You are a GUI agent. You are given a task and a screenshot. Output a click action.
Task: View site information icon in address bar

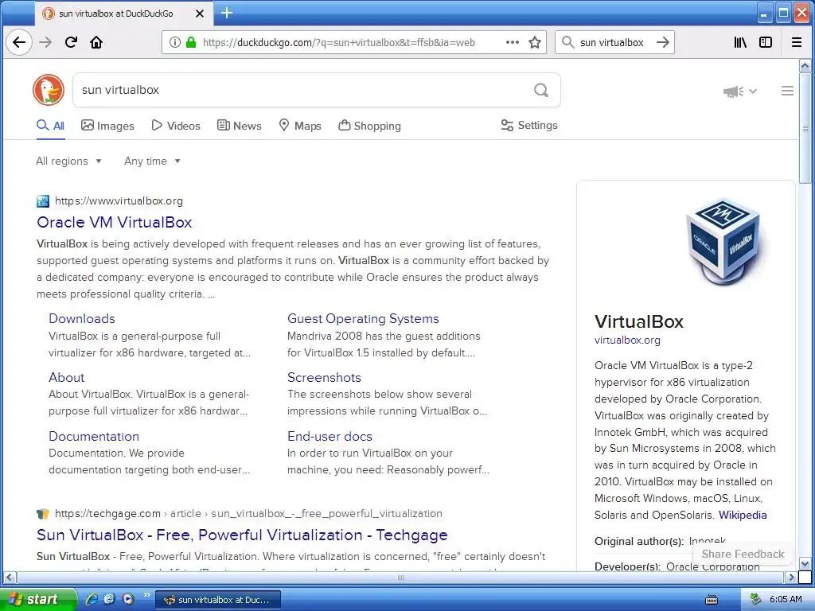click(175, 43)
